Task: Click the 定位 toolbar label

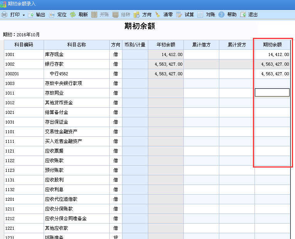Action: coord(62,15)
